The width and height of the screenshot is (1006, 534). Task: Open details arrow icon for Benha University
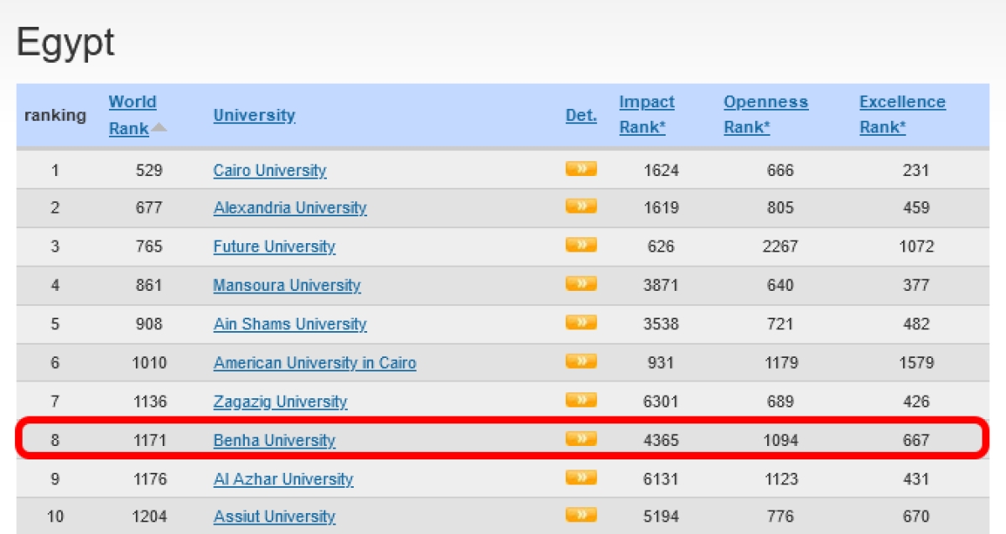click(581, 438)
